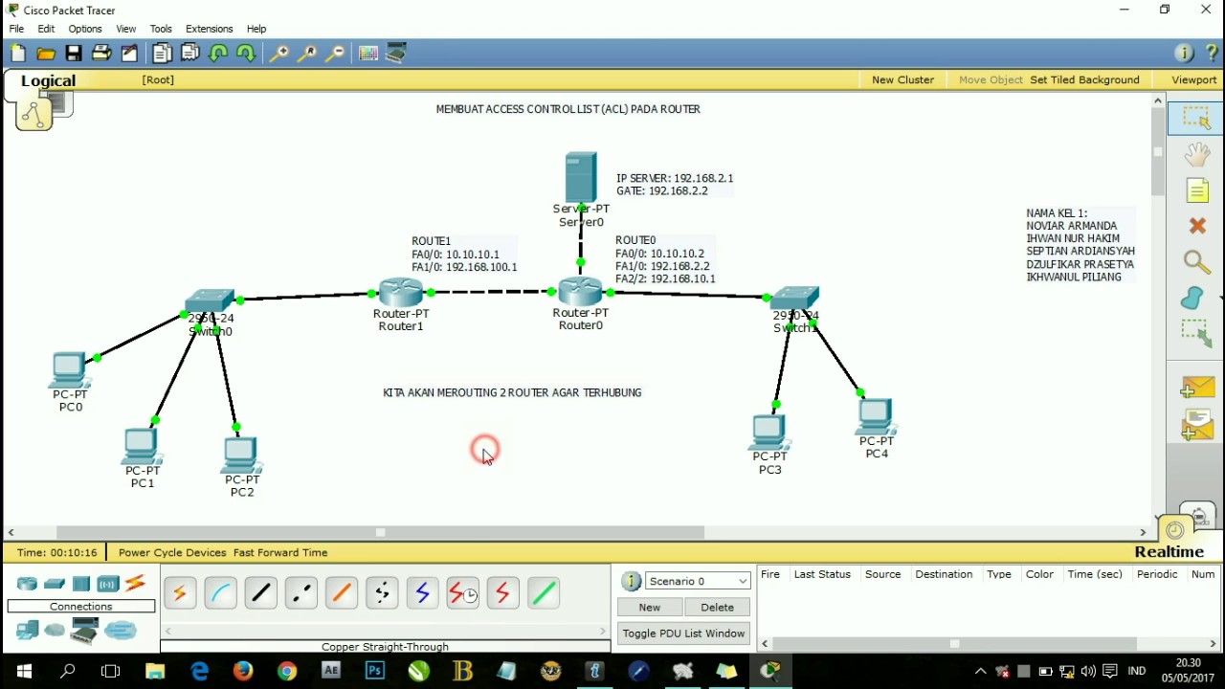1225x689 pixels.
Task: Select the Wireless Devices category
Action: (x=108, y=584)
